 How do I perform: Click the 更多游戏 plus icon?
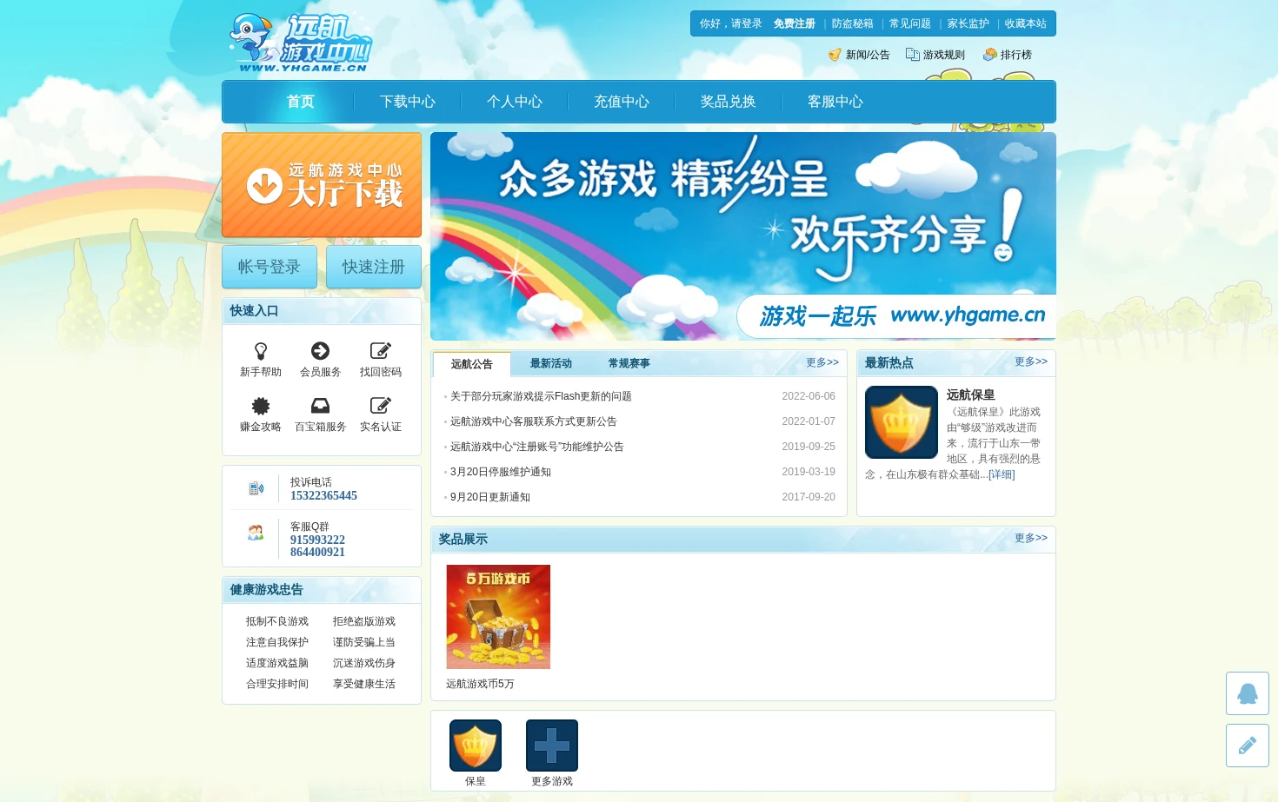pyautogui.click(x=552, y=746)
